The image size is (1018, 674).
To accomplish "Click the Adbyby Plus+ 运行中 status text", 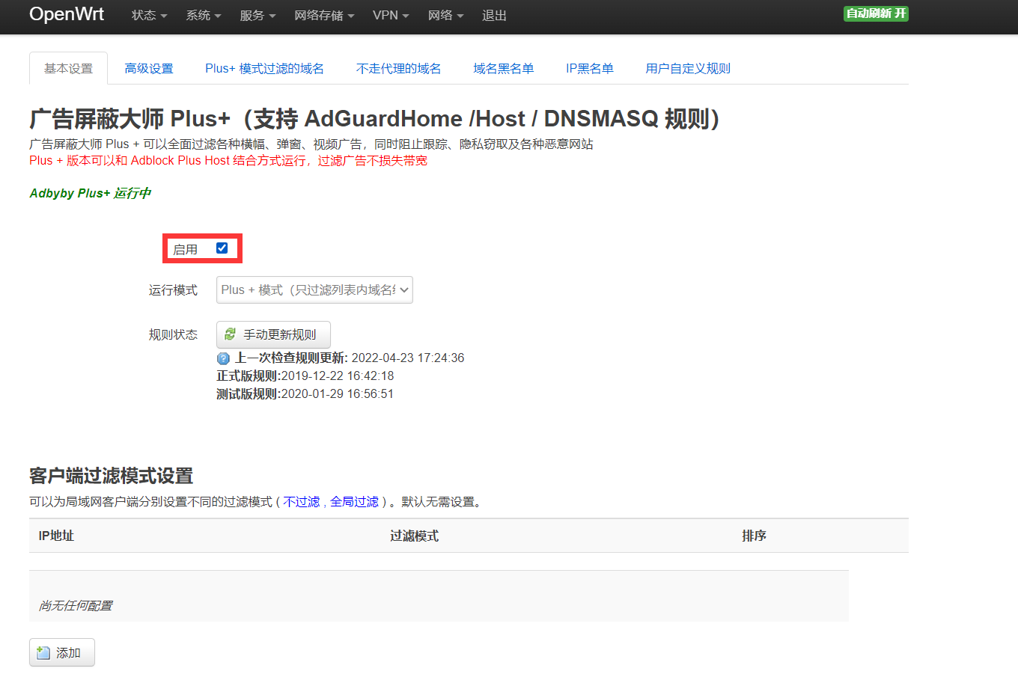I will [90, 193].
